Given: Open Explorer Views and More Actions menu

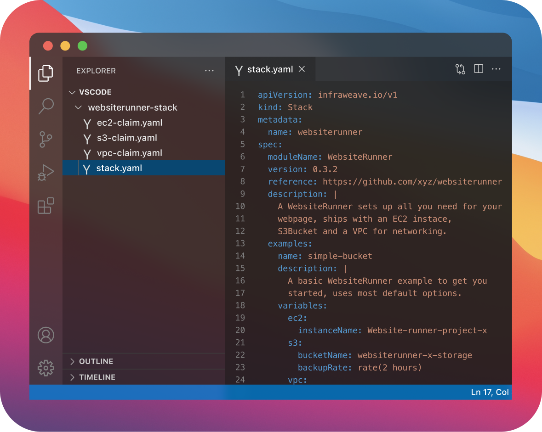Looking at the screenshot, I should pos(209,71).
